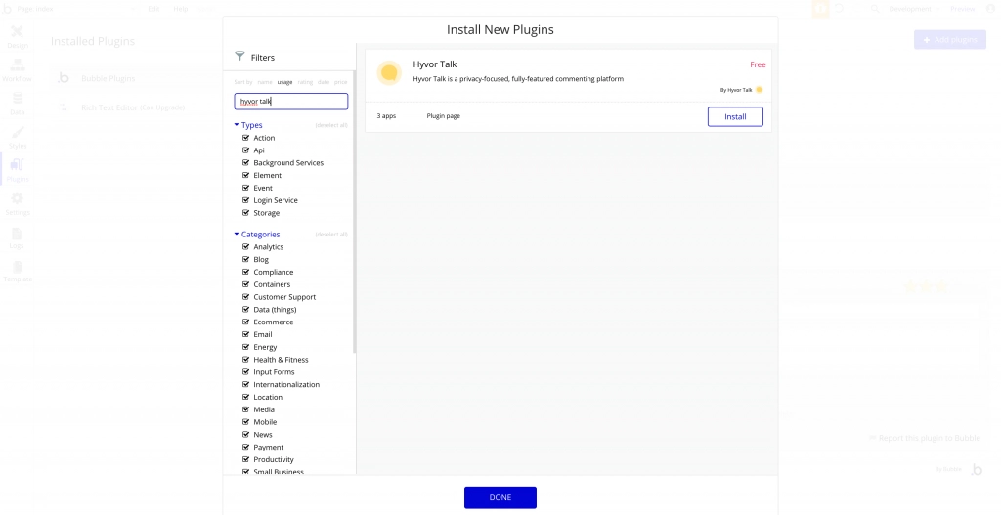Image resolution: width=1001 pixels, height=515 pixels.
Task: Open the Data tab in the background sidebar
Action: 18,104
